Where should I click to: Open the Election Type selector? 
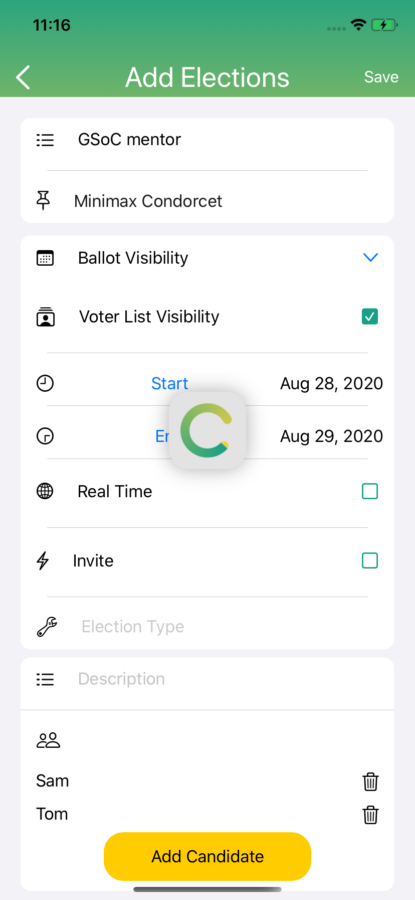tap(133, 627)
